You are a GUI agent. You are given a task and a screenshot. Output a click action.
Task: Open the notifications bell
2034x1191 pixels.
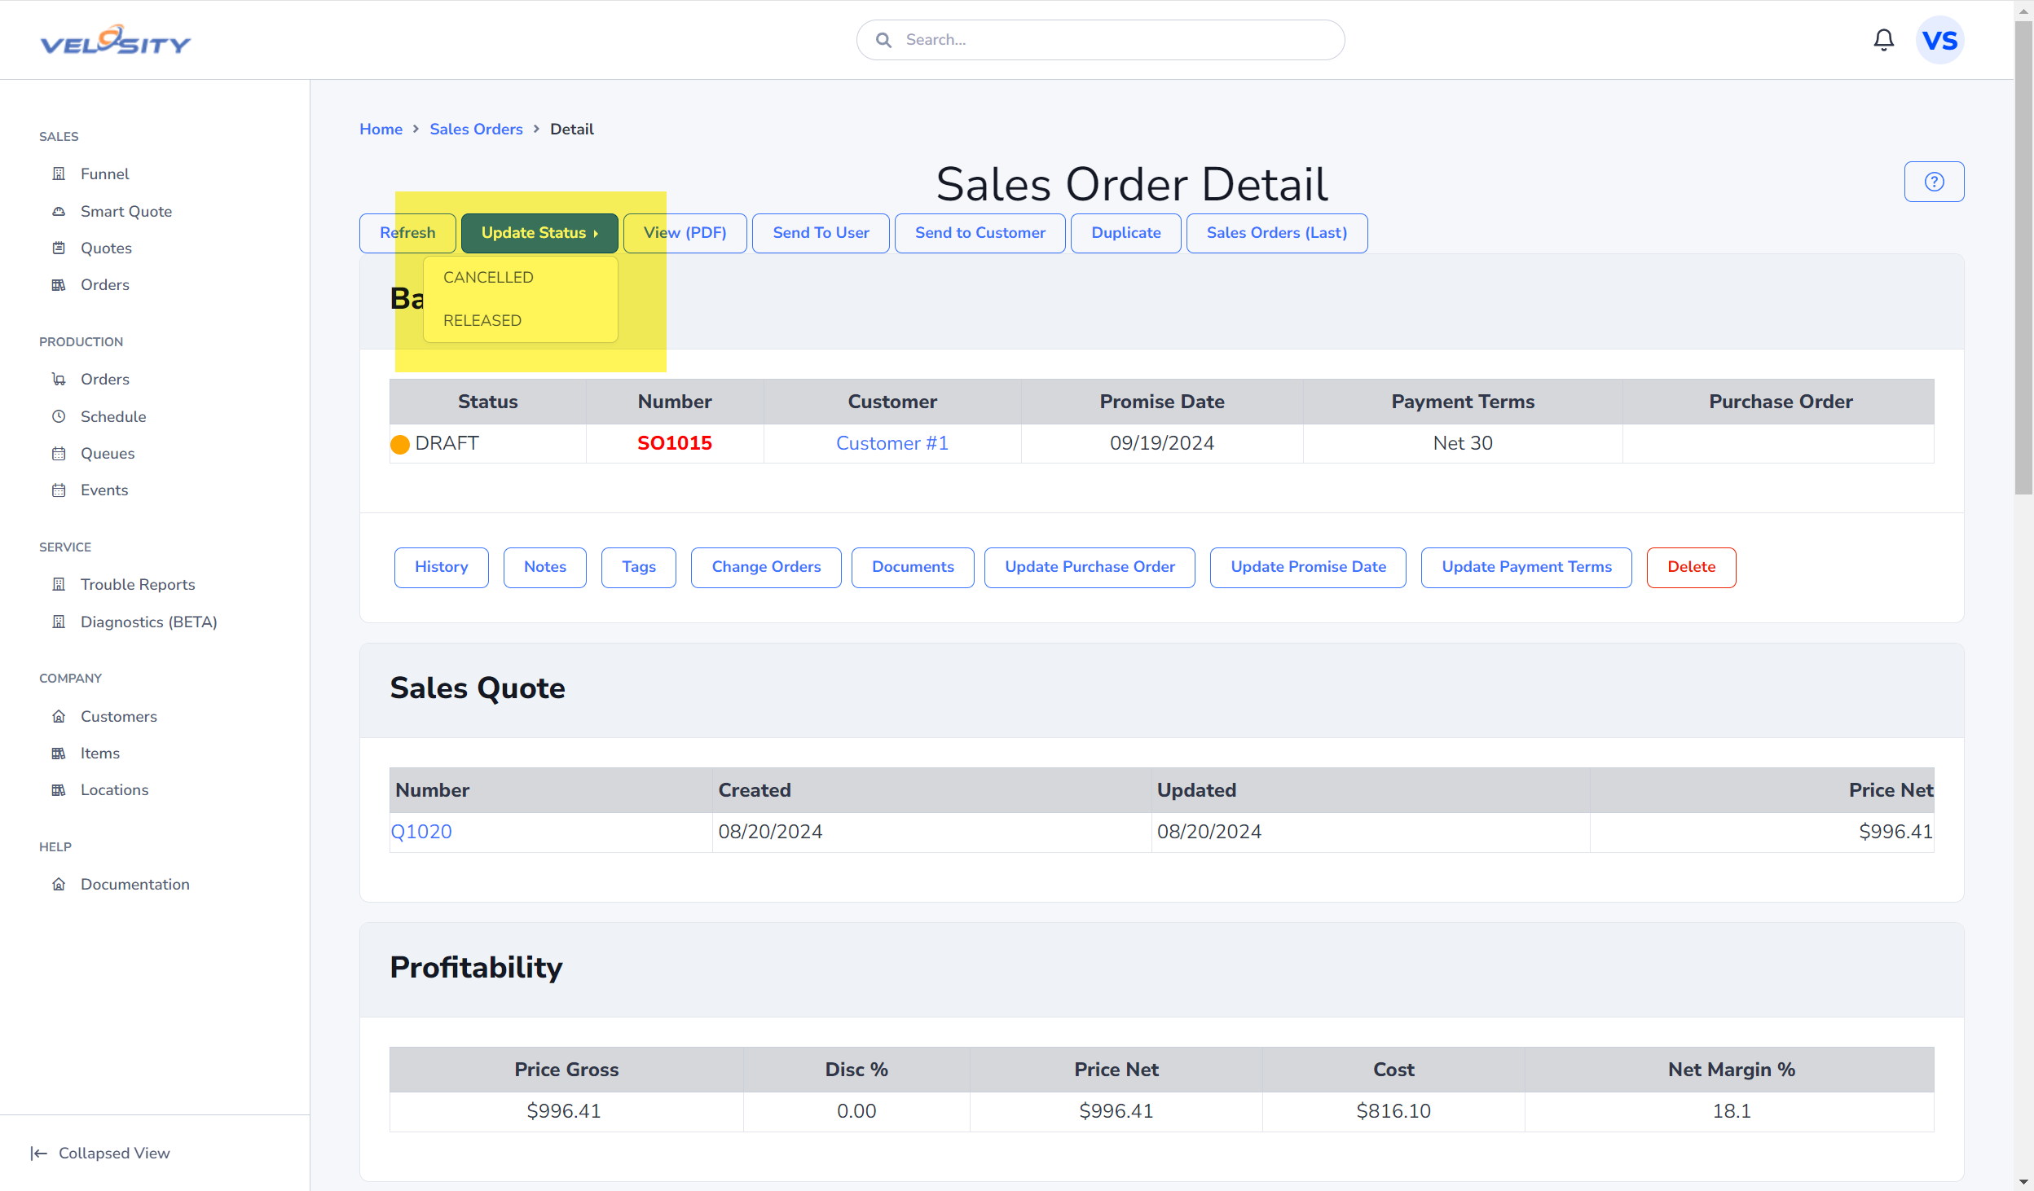[1883, 40]
